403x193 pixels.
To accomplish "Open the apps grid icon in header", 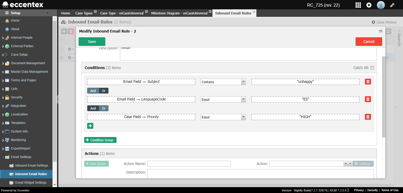I will click(x=358, y=5).
